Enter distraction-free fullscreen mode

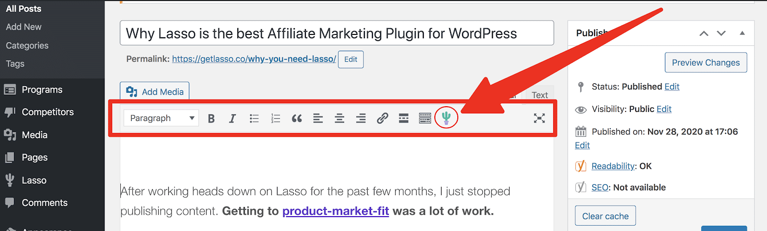539,118
